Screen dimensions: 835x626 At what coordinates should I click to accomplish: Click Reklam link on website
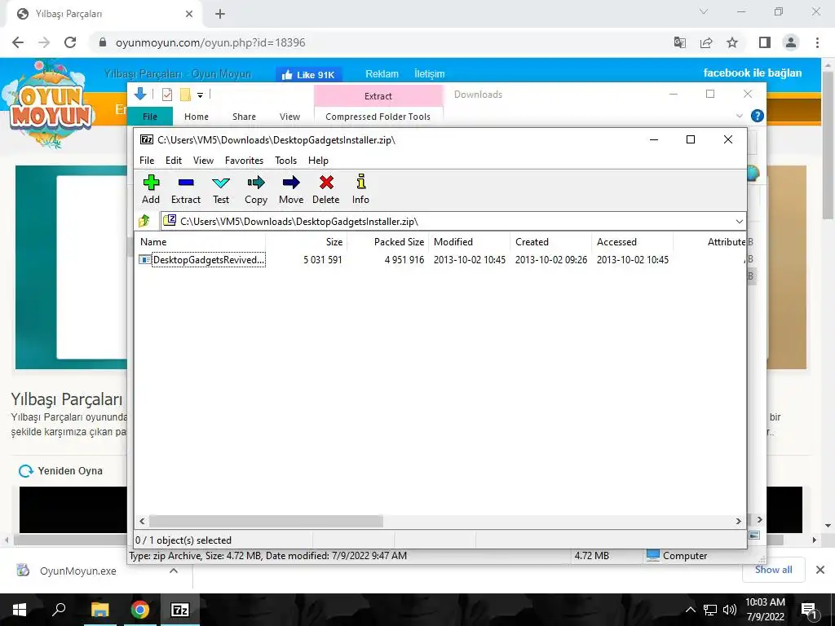point(382,74)
